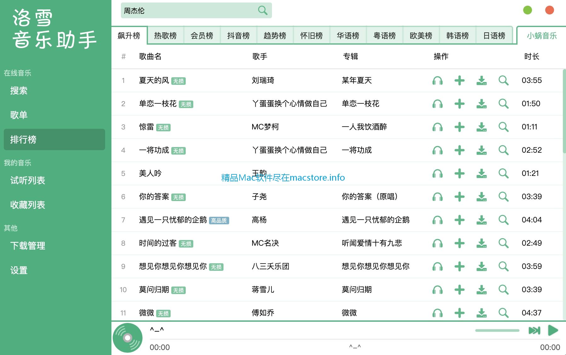Click the song progress bar
Screen dimensions: 566x355
pos(355,339)
